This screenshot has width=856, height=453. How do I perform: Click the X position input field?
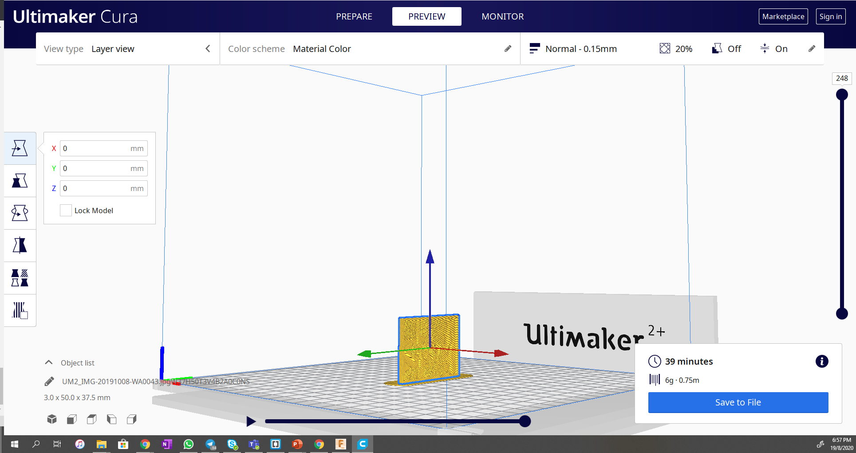coord(104,148)
